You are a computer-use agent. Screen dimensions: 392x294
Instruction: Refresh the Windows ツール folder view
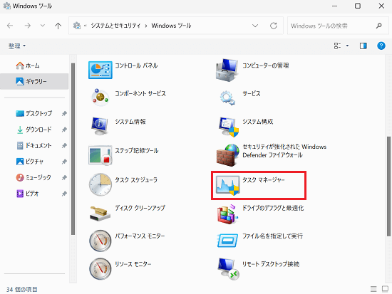(274, 26)
